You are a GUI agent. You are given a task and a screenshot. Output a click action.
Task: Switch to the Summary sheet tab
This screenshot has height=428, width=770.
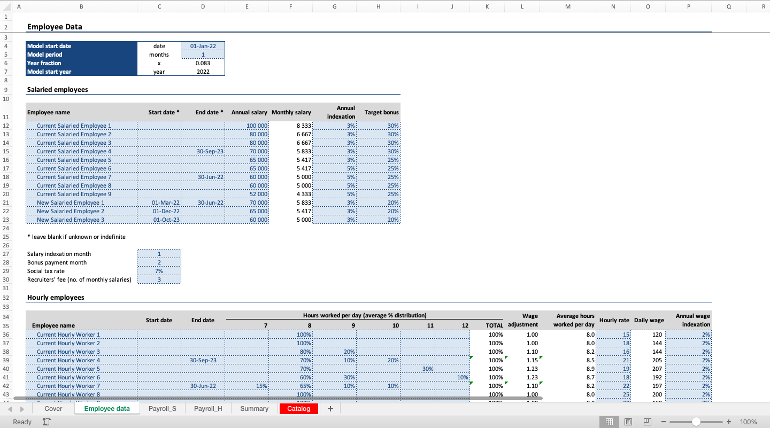pos(255,409)
